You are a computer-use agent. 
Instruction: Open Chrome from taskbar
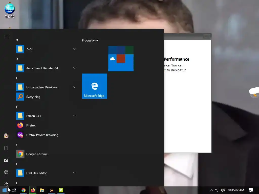pyautogui.click(x=24, y=190)
